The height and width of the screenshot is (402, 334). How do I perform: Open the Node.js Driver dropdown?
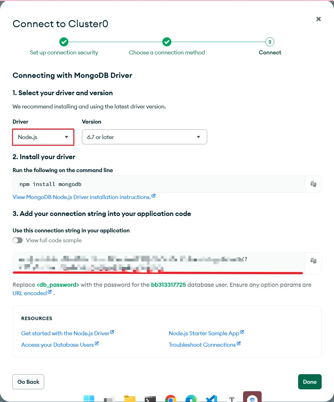point(43,137)
